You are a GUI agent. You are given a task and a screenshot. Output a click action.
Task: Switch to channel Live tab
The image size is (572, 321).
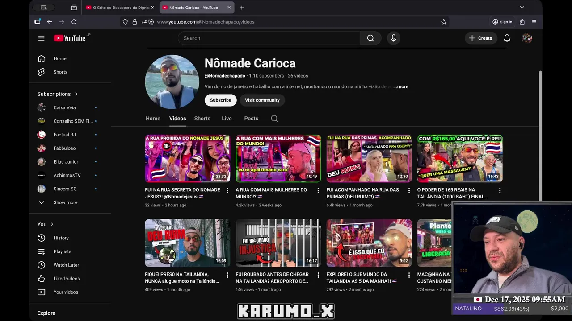(227, 119)
